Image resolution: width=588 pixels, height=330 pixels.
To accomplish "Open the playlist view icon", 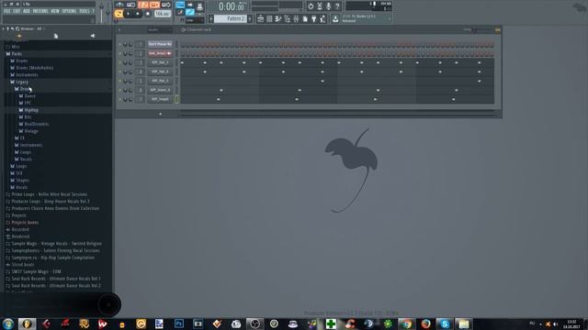I will pos(261,18).
